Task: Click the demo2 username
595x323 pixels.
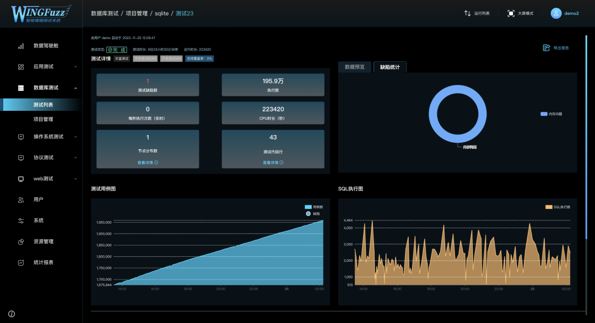Action: click(x=571, y=13)
